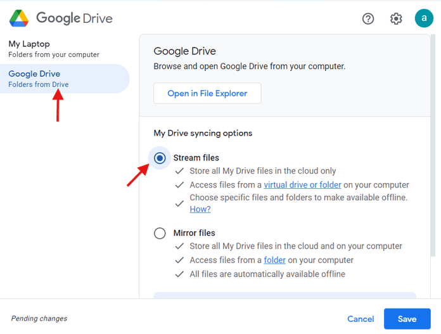This screenshot has height=334, width=441.
Task: Click 'All files are automatically available offline' text
Action: [267, 274]
